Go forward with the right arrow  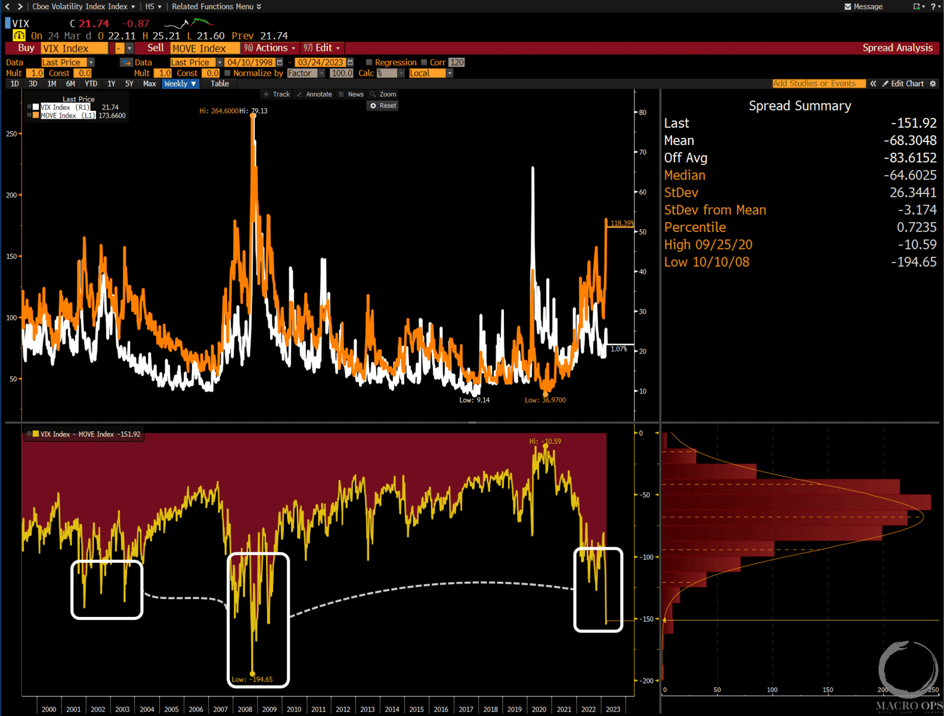tap(20, 7)
